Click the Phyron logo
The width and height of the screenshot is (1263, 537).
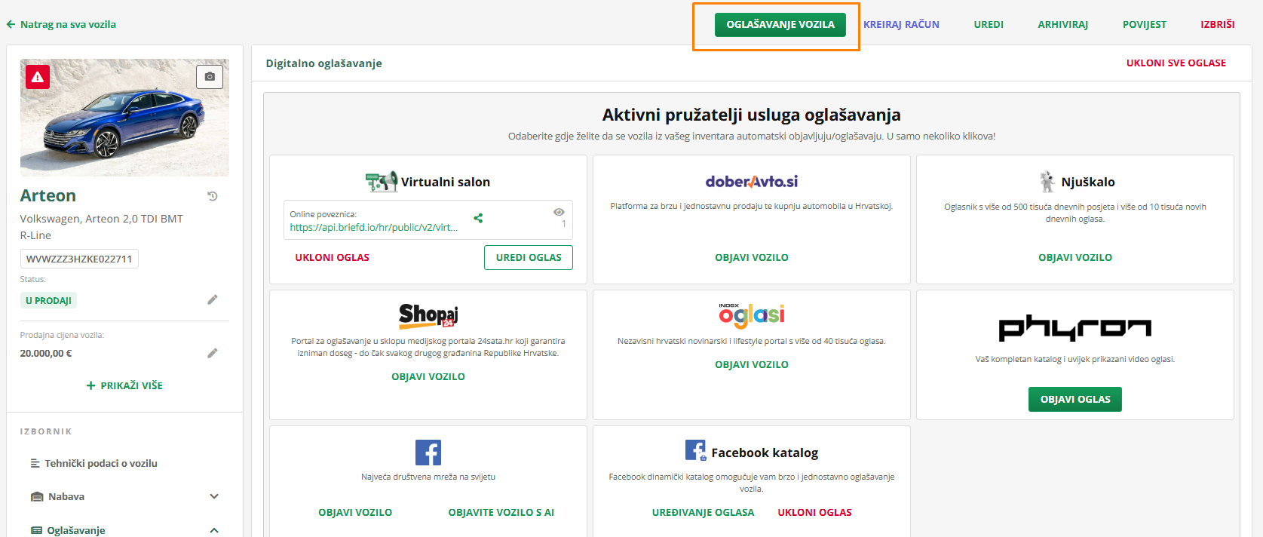point(1075,328)
